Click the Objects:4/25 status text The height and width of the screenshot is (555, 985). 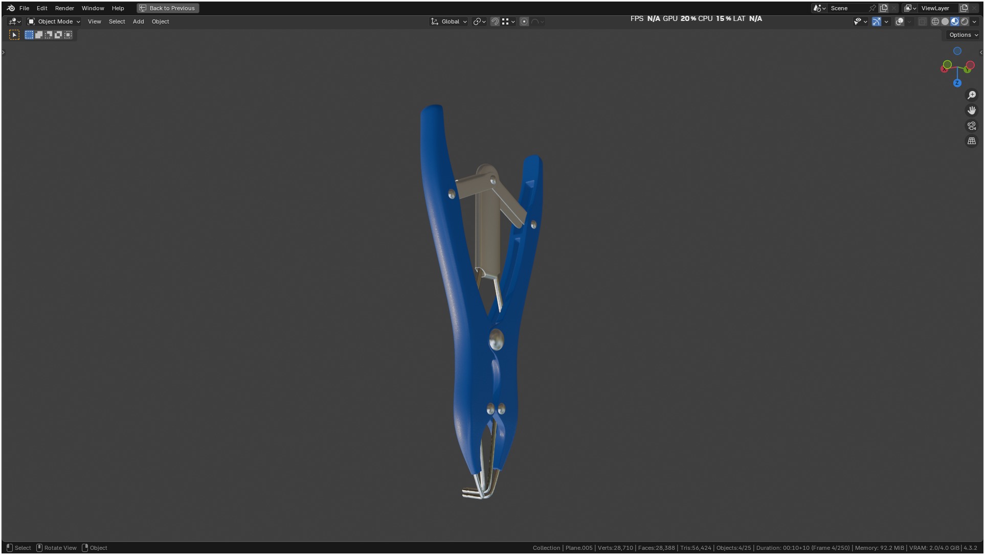pyautogui.click(x=733, y=548)
